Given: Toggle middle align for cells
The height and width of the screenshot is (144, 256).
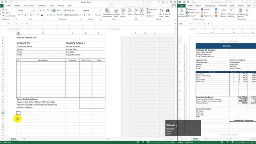Looking at the screenshot, I should tap(51, 10).
